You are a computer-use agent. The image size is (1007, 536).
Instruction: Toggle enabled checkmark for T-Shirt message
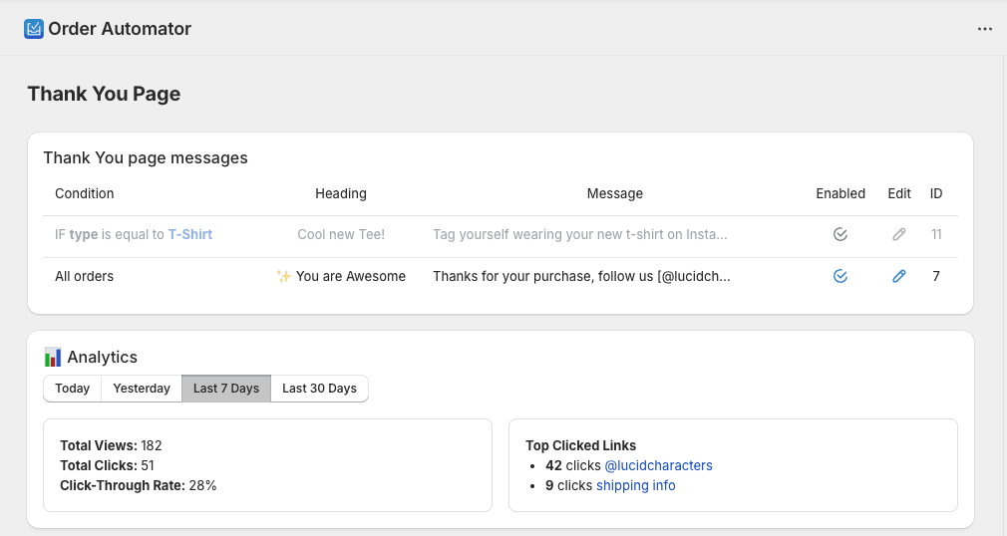(840, 235)
